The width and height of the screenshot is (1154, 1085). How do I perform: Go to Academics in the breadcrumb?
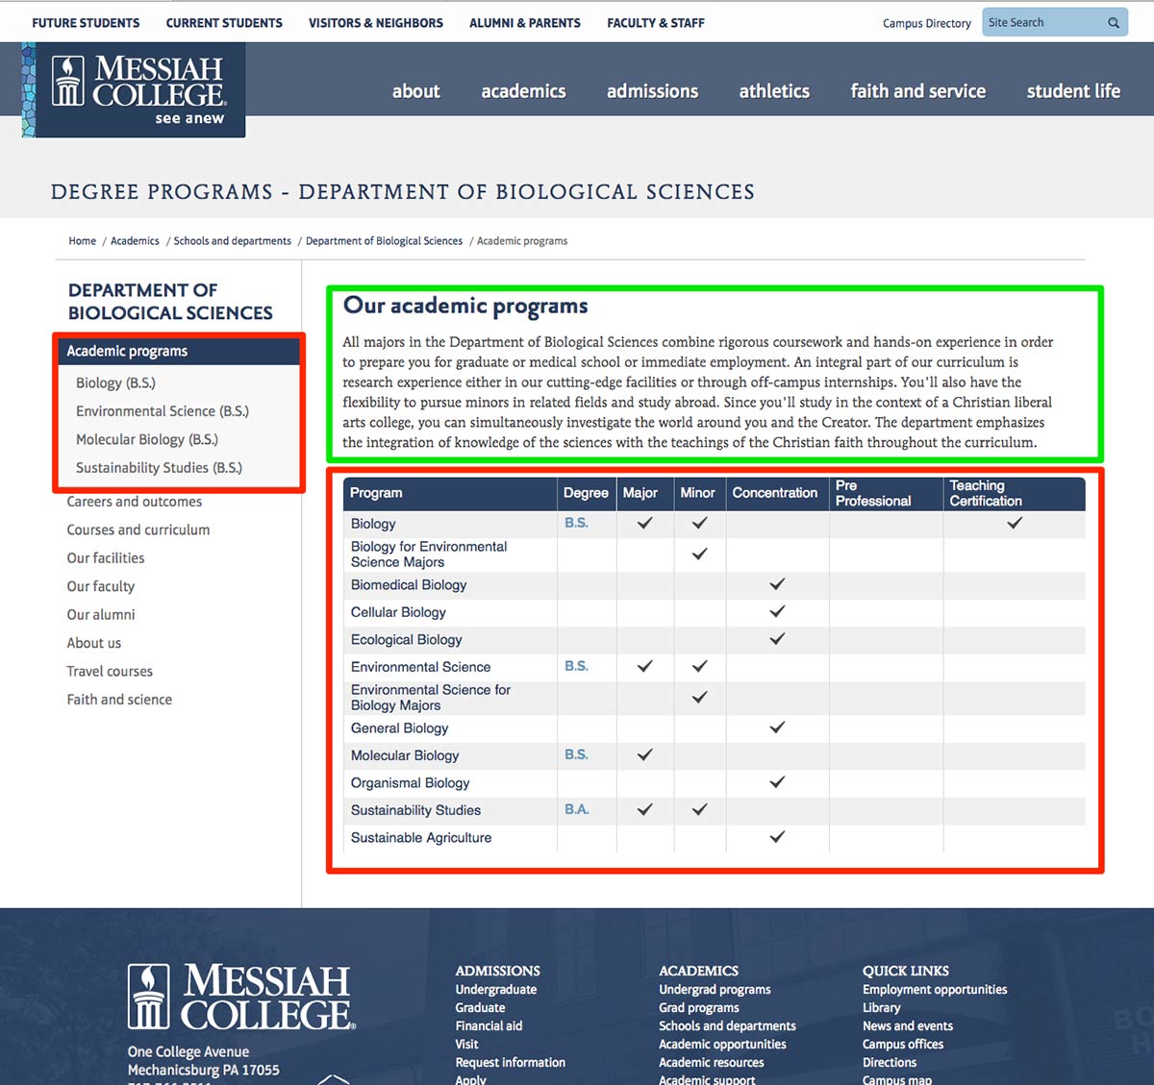coord(135,241)
